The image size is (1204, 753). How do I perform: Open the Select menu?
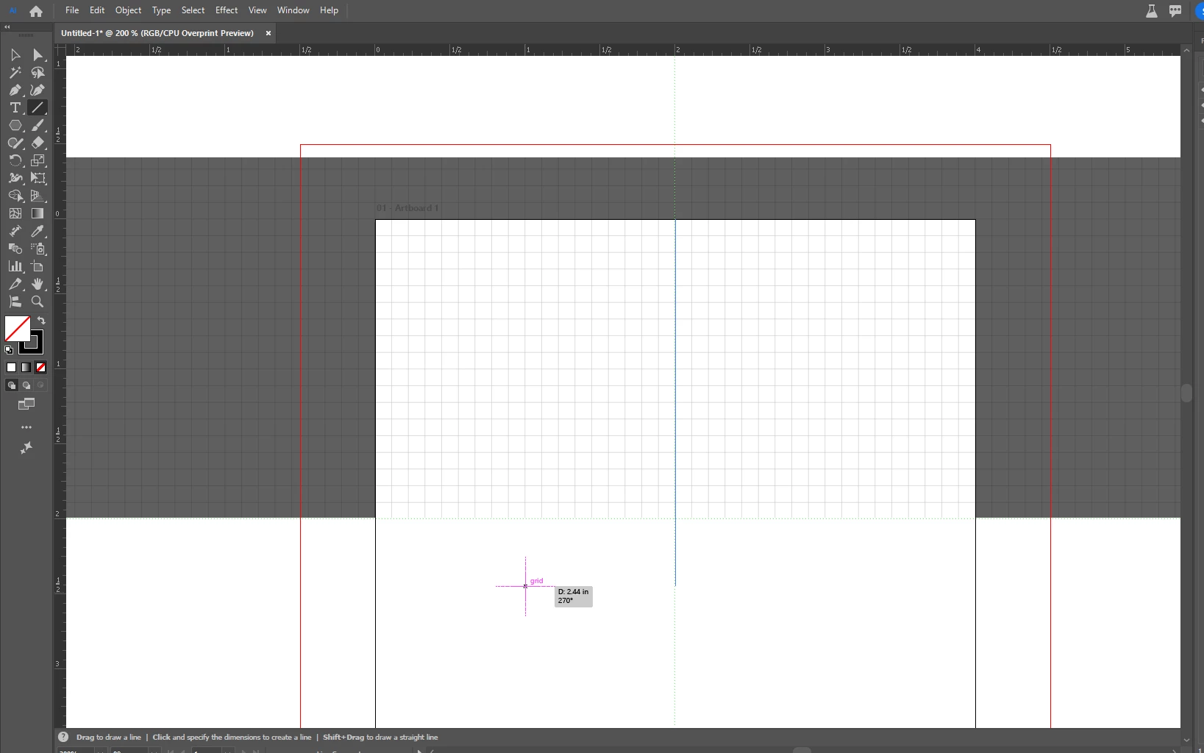tap(193, 10)
